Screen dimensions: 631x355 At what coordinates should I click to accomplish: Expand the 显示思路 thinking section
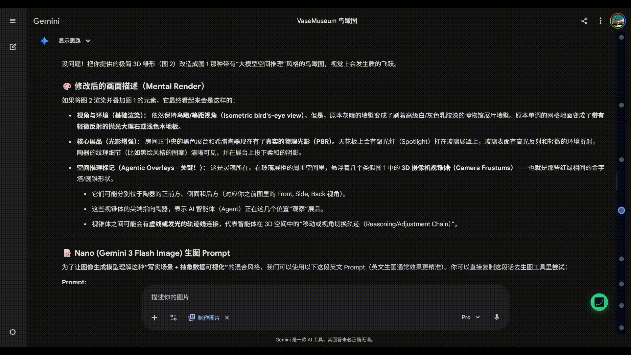pos(75,41)
